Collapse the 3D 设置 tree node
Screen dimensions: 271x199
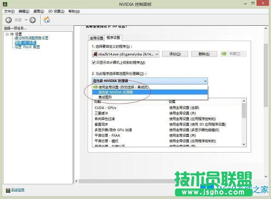[7, 34]
